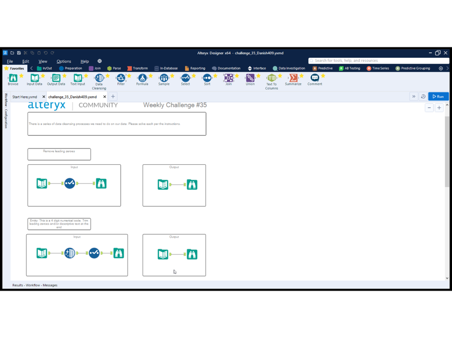452x338 pixels.
Task: Open the File menu
Action: pos(10,61)
